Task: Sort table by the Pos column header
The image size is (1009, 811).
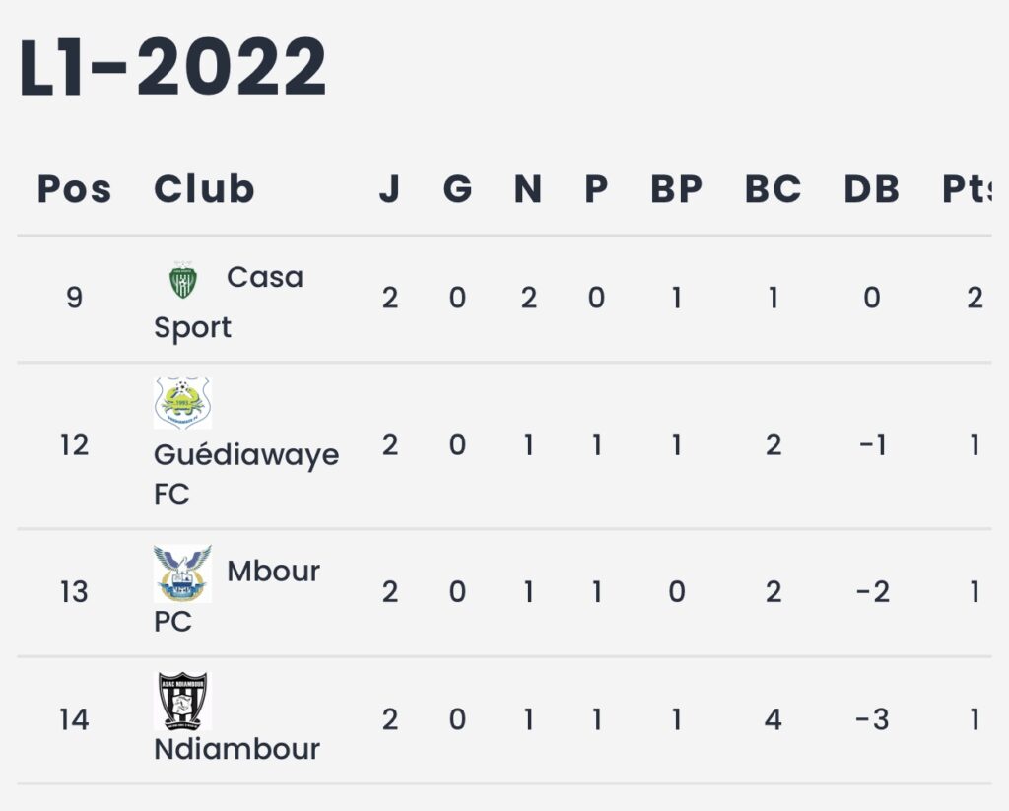Action: coord(74,189)
